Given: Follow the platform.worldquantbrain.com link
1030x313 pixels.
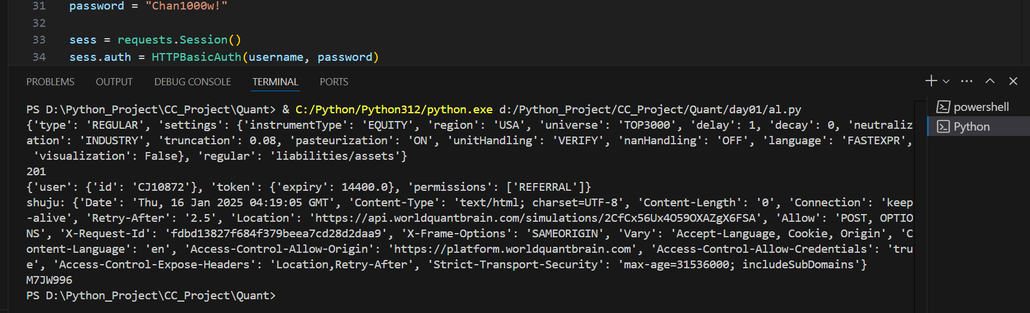Looking at the screenshot, I should [x=512, y=249].
